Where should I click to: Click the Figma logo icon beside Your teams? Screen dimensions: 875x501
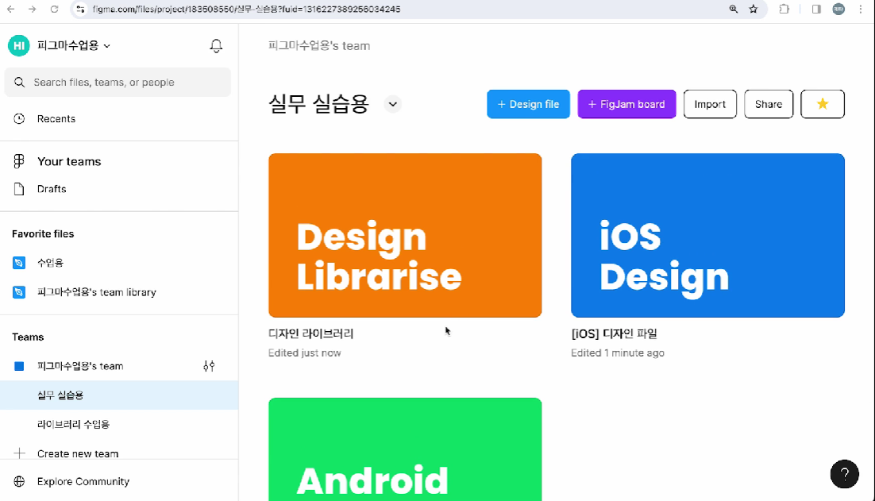point(19,161)
